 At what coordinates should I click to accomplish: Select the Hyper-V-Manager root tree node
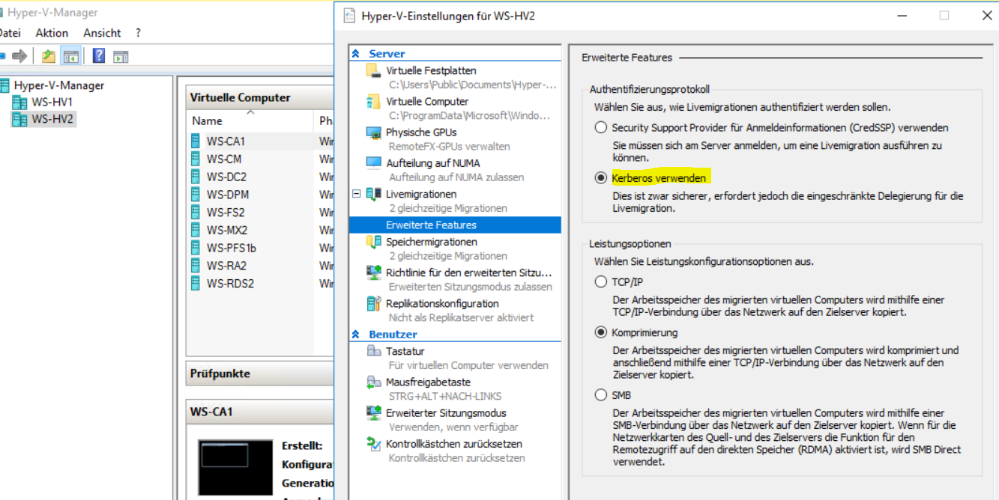(x=59, y=85)
